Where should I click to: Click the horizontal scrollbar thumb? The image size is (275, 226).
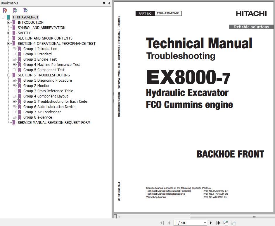click(x=232, y=217)
